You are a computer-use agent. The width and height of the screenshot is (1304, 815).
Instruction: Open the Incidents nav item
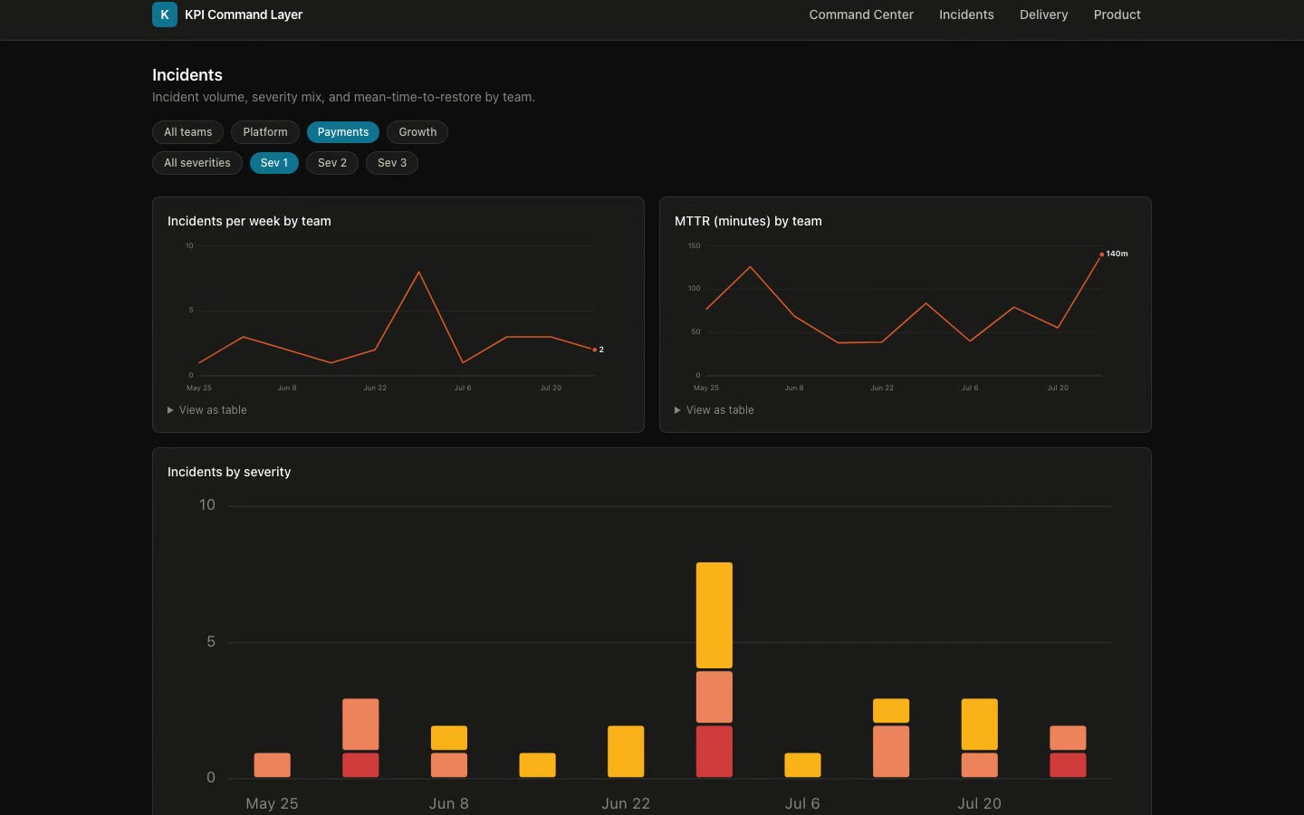click(966, 14)
